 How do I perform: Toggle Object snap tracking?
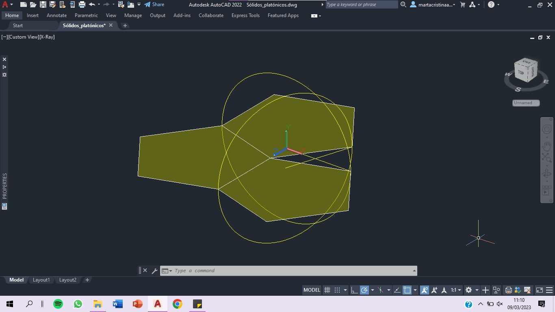coord(397,290)
